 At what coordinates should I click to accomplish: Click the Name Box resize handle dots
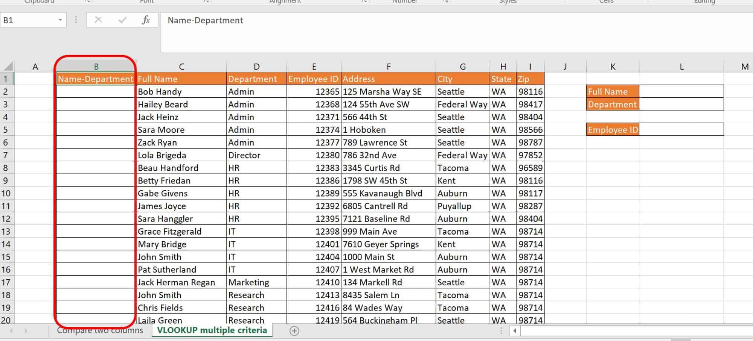(76, 20)
